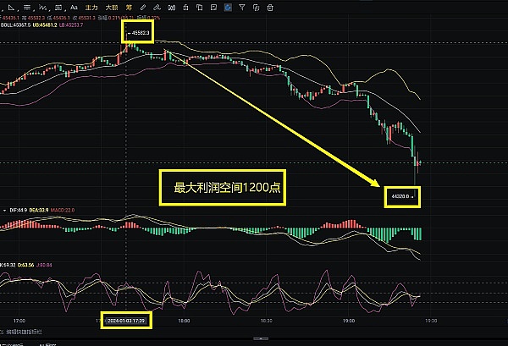Click the 大额 toolbar button

tap(112, 5)
